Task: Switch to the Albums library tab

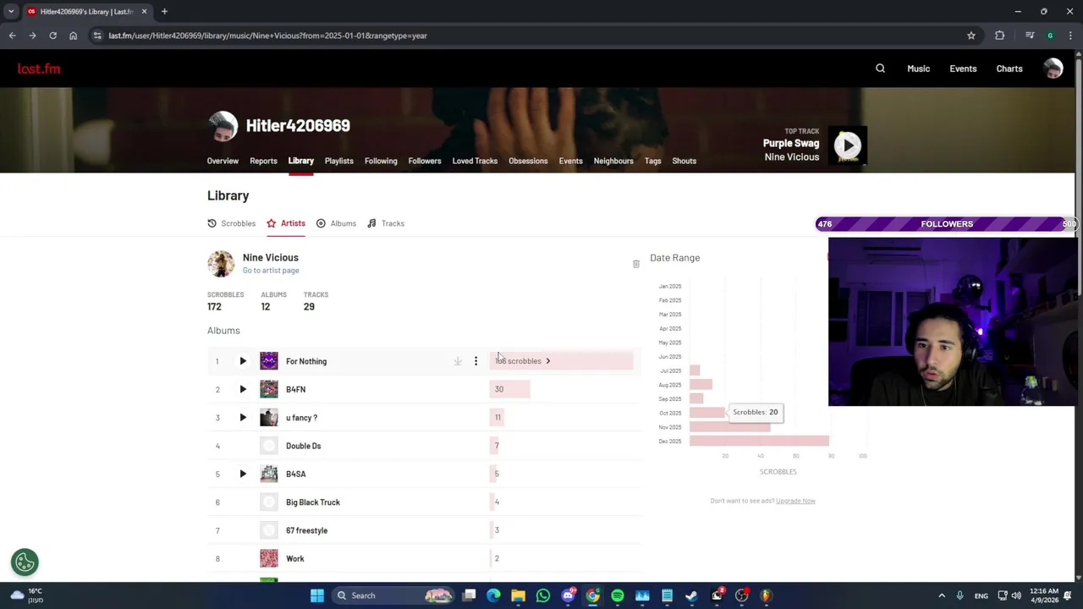Action: 336,223
